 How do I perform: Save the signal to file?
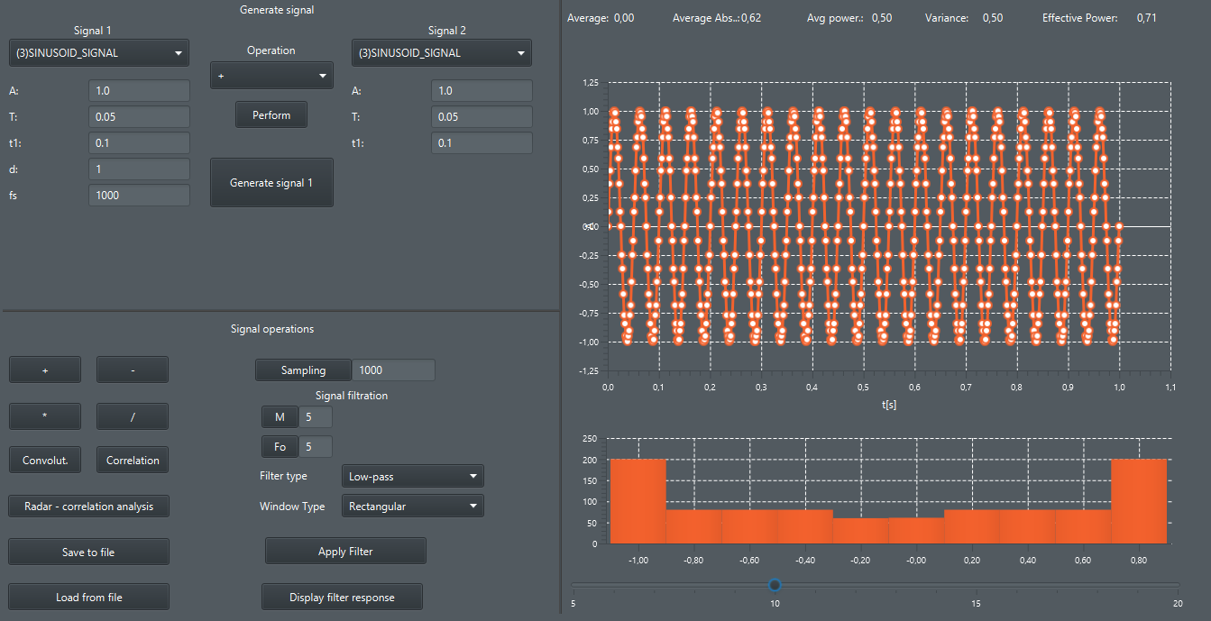[88, 551]
